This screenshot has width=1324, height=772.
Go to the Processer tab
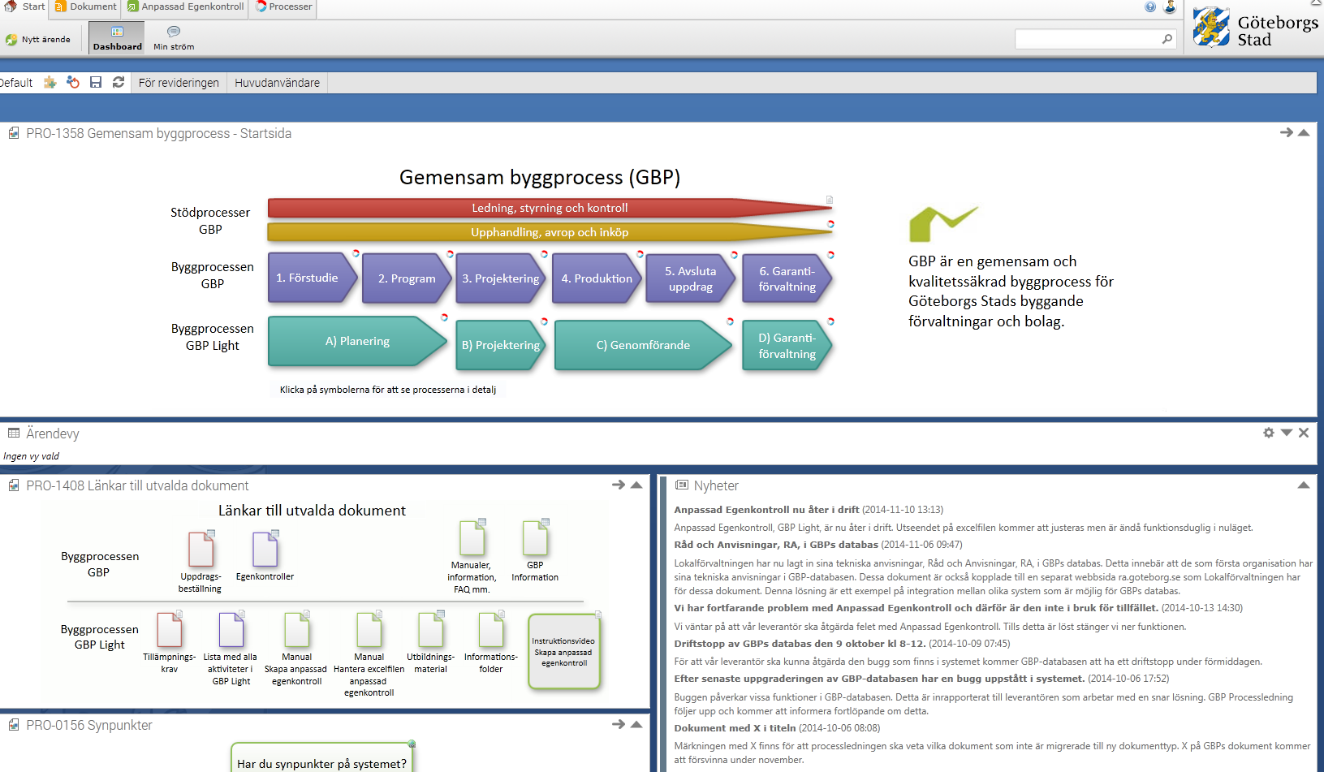[x=283, y=6]
